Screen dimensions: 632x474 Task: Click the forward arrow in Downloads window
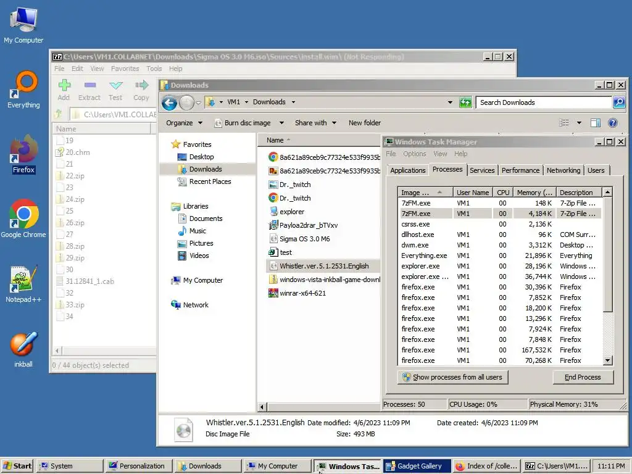[x=186, y=103]
